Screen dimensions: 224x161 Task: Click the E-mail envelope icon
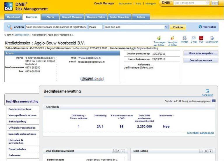click(193, 38)
